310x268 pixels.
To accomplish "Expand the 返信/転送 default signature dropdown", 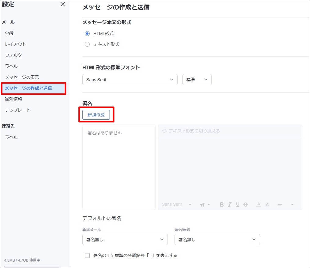I will [x=217, y=240].
